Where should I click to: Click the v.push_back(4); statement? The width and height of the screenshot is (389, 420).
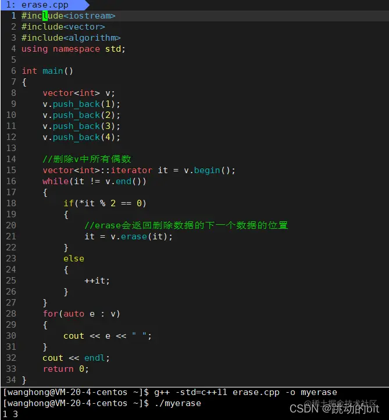(x=81, y=137)
